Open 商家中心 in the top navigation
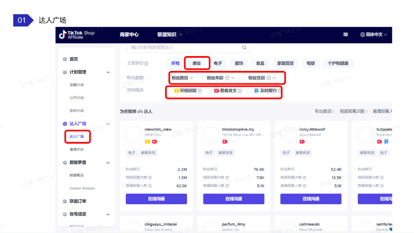The width and height of the screenshot is (414, 233). (x=129, y=35)
